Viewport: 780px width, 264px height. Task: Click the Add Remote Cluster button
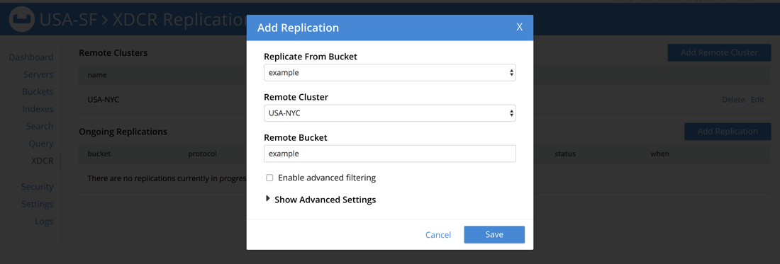point(719,52)
